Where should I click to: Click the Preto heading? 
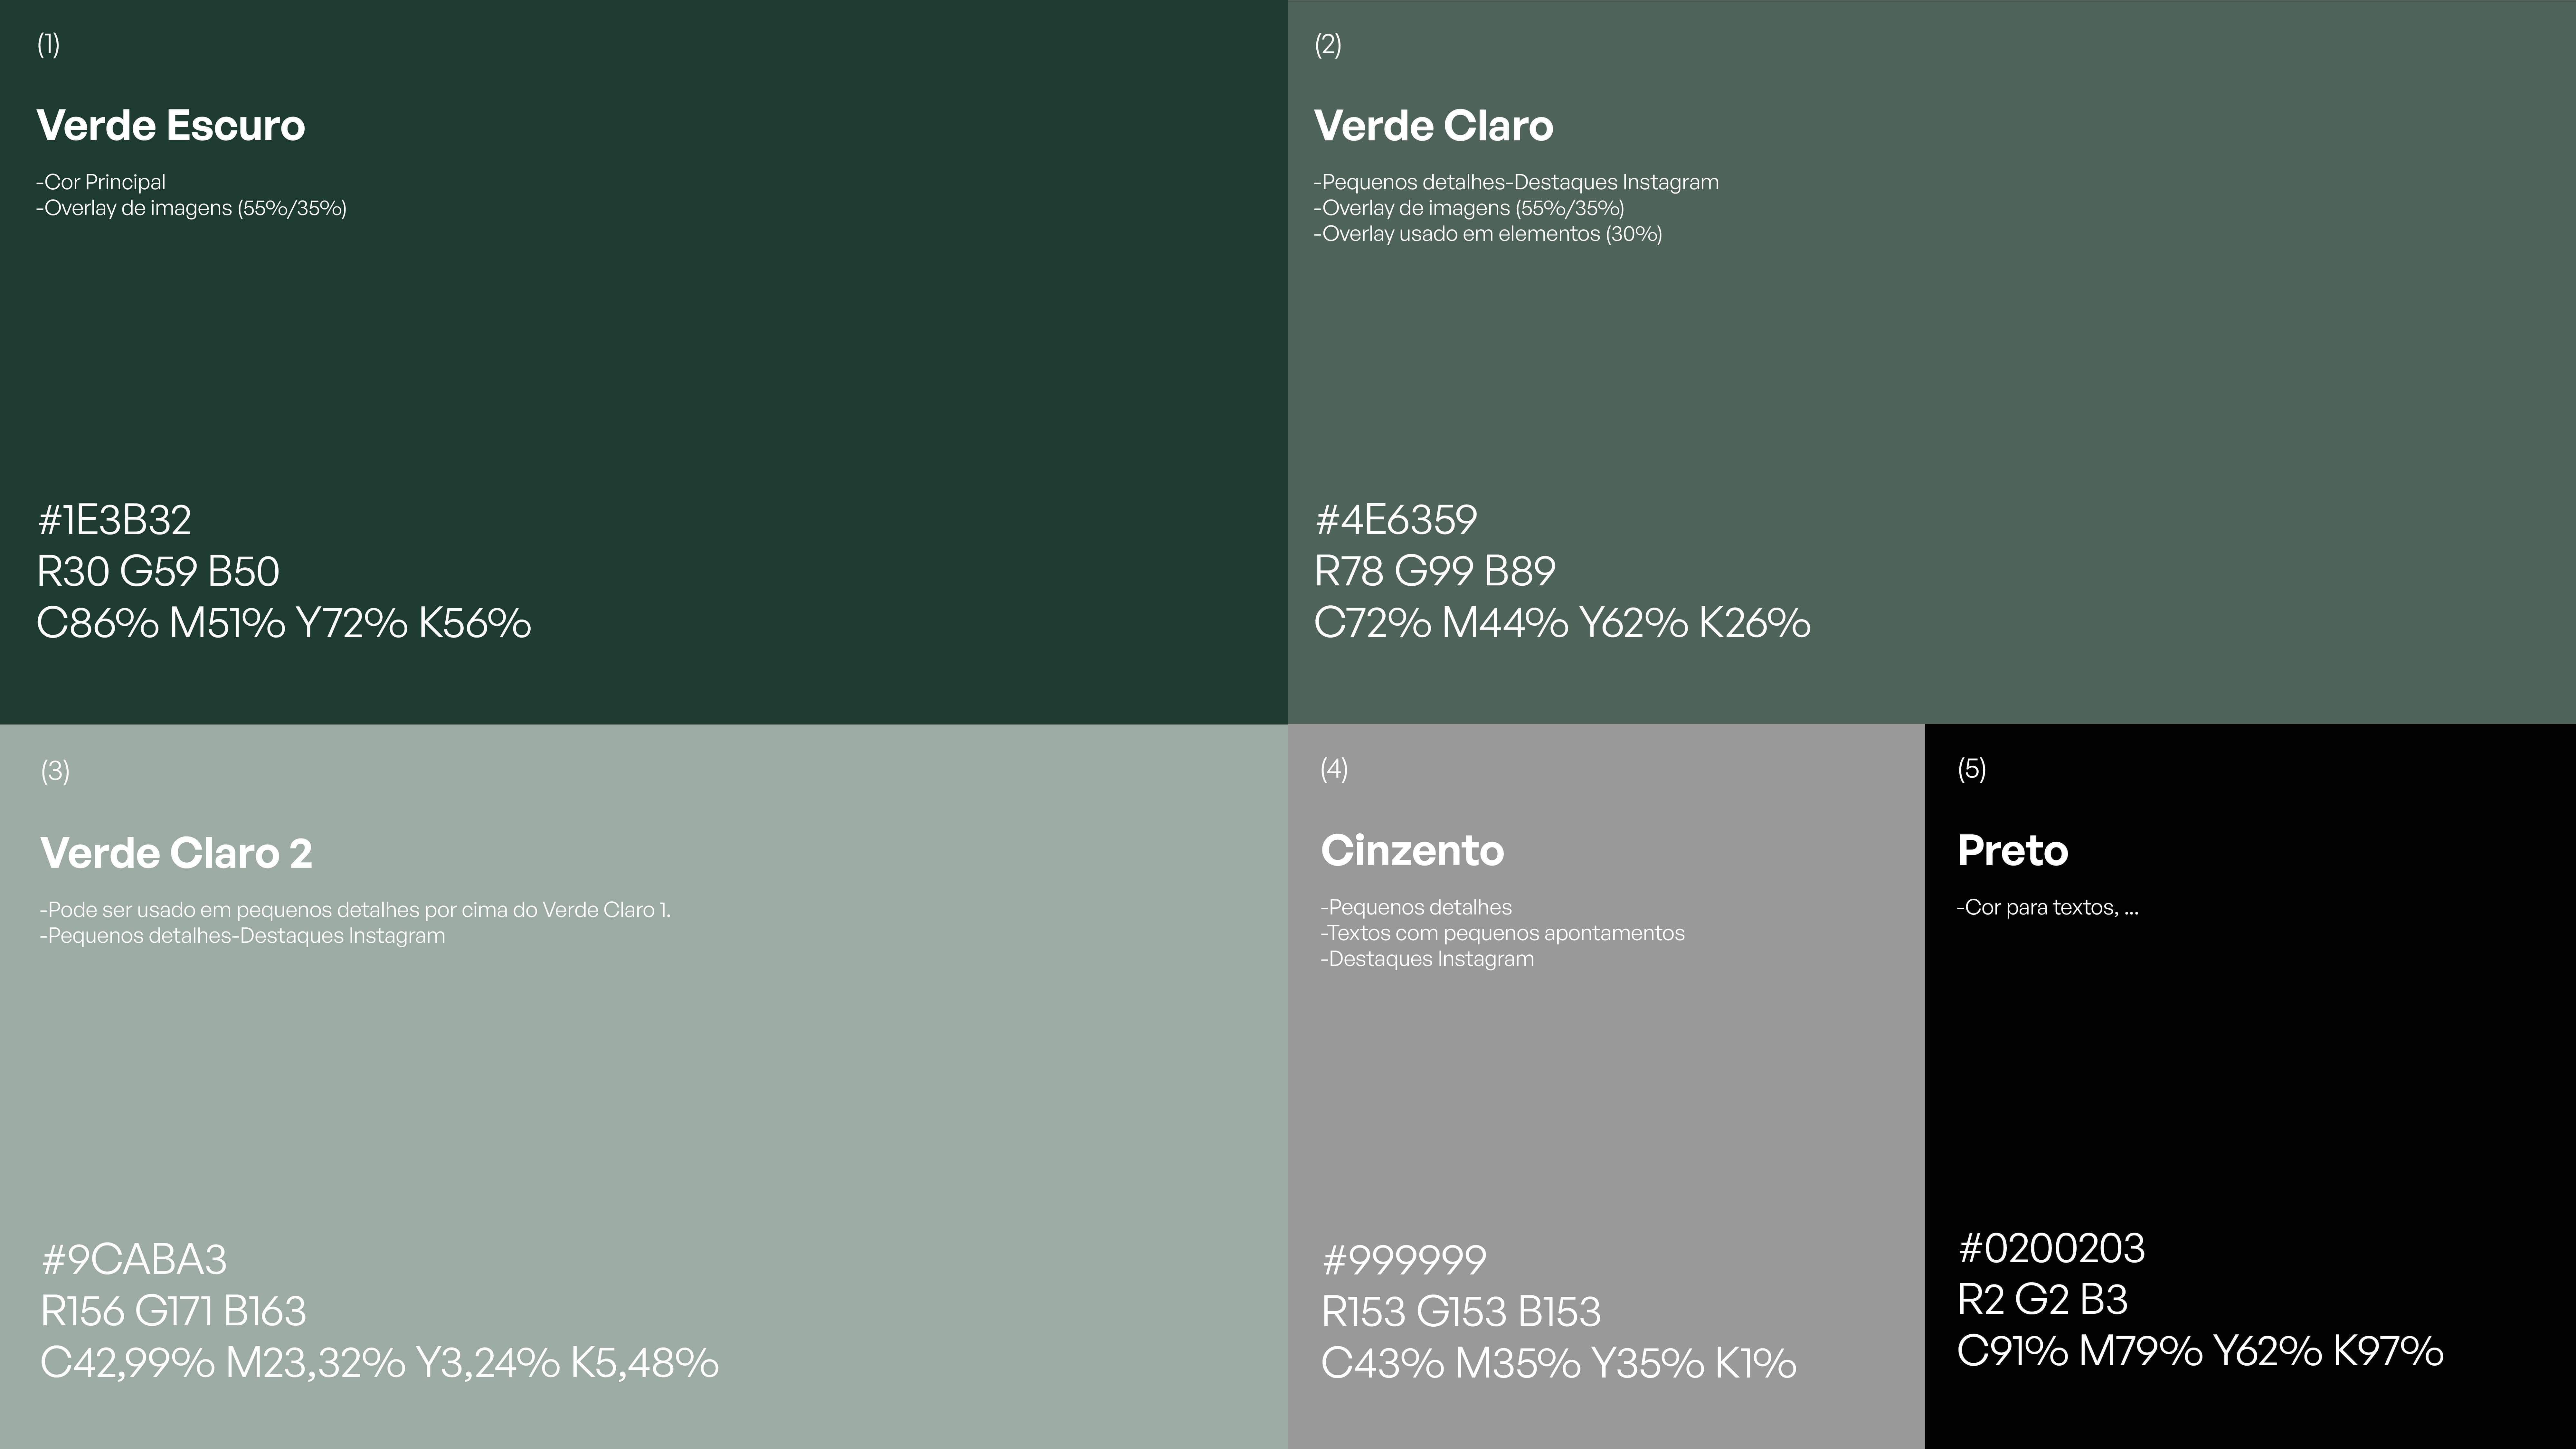(2012, 851)
